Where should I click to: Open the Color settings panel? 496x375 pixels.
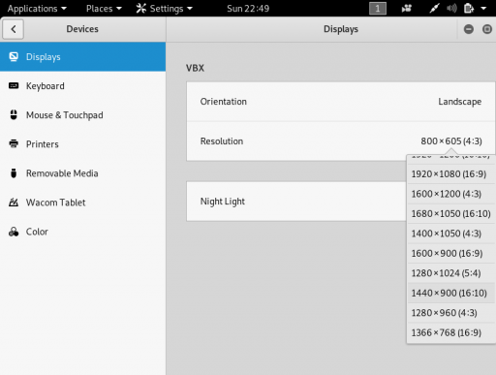coord(82,232)
